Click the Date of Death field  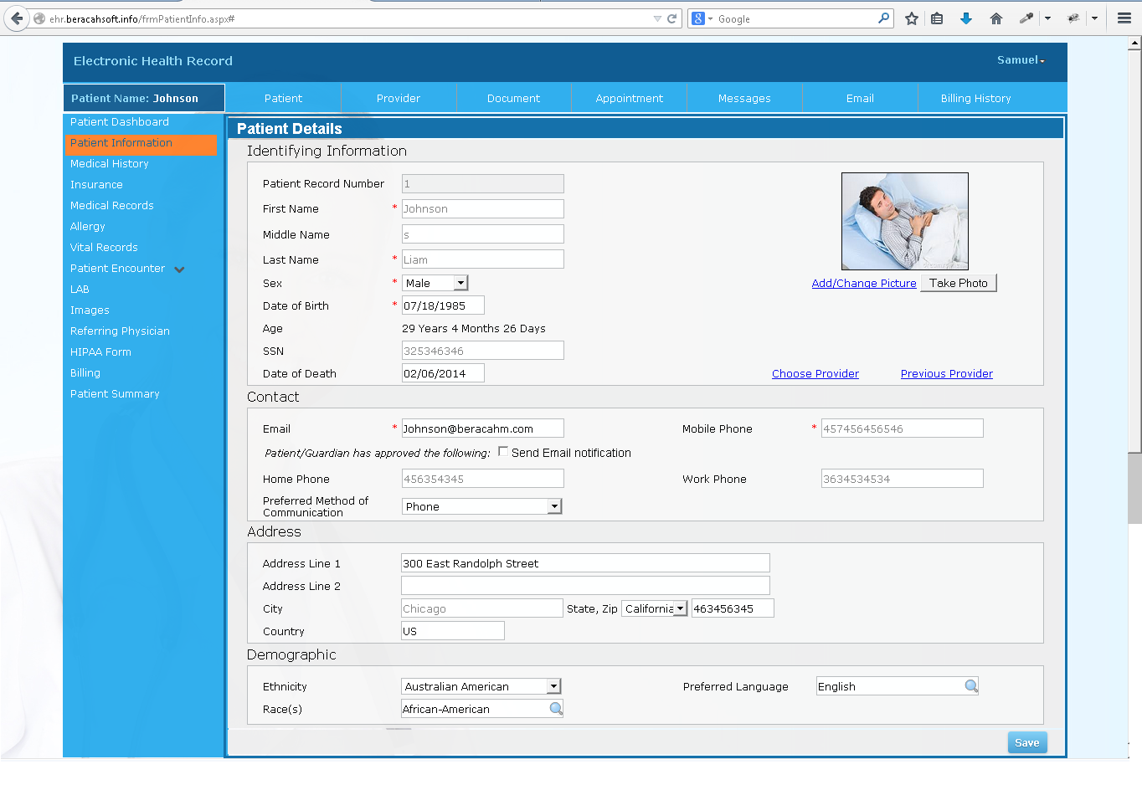tap(443, 373)
